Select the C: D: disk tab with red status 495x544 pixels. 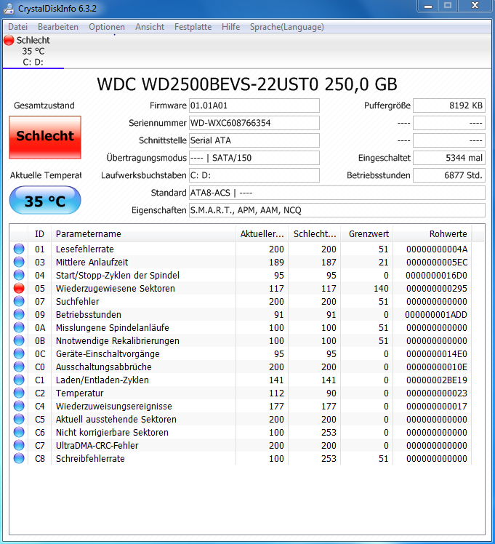pos(33,51)
